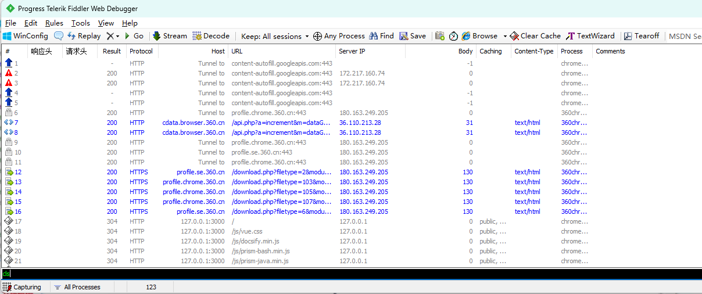702x294 pixels.
Task: Select session 12 green arrow icon
Action: 9,172
